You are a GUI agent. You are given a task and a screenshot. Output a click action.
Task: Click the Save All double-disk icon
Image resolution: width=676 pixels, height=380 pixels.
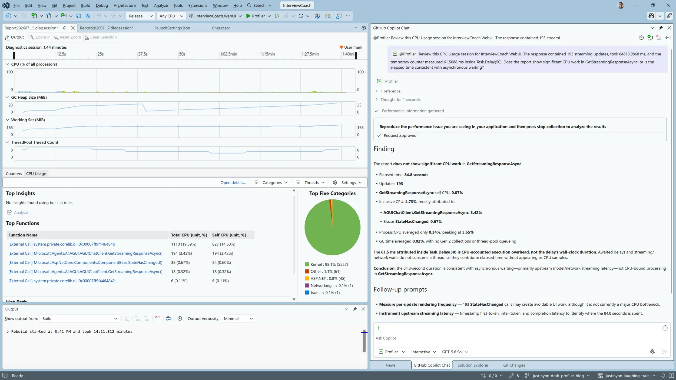pos(88,16)
